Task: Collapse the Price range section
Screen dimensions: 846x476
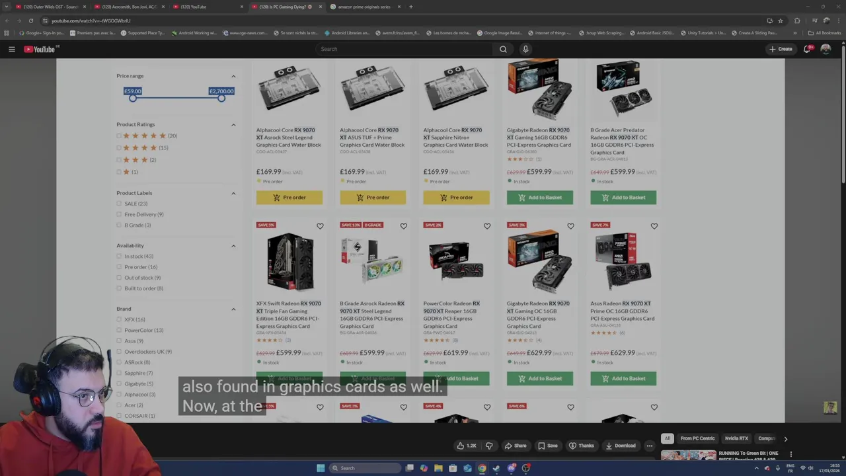Action: pos(233,76)
